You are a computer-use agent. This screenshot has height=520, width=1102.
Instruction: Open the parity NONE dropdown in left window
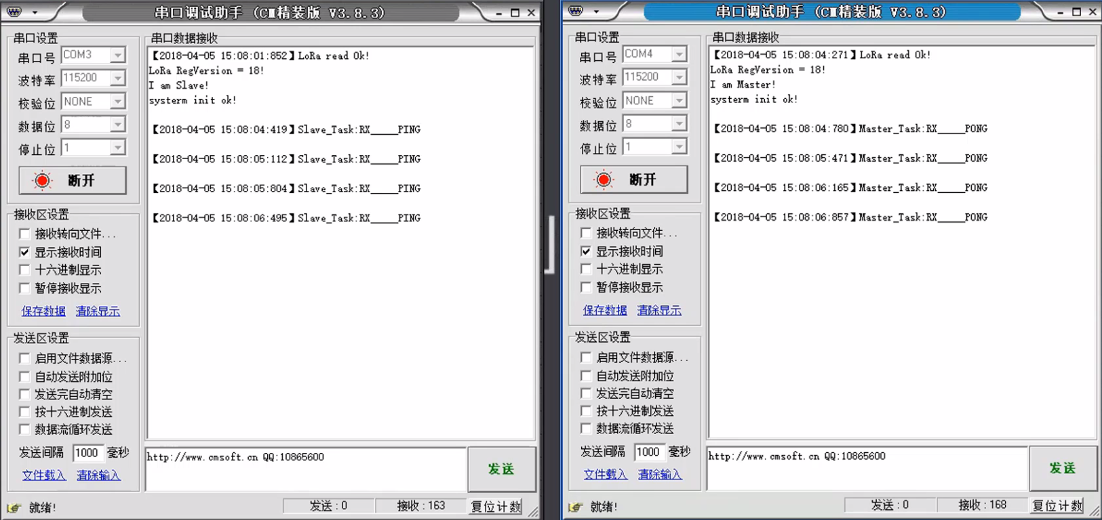pos(118,102)
